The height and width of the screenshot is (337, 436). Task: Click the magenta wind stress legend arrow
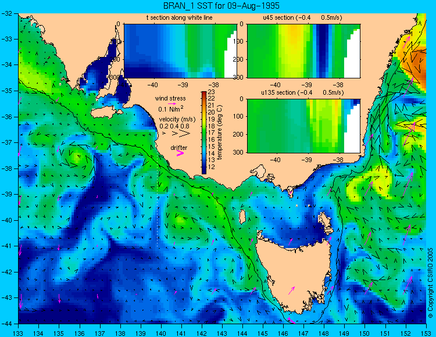(x=172, y=103)
